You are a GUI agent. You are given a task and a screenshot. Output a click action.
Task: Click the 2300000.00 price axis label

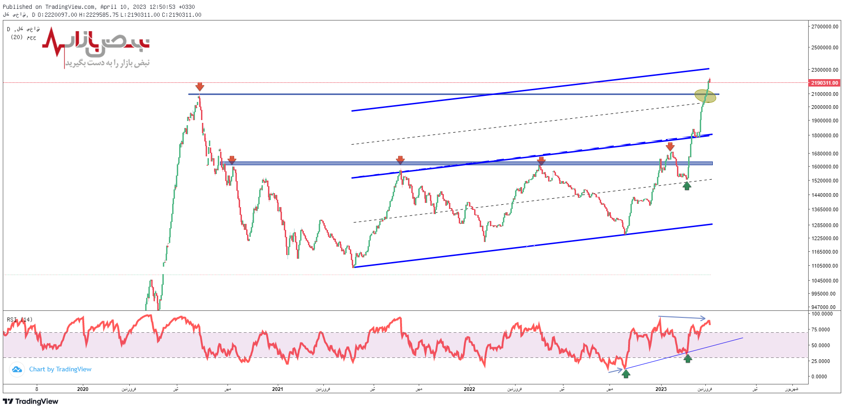824,70
